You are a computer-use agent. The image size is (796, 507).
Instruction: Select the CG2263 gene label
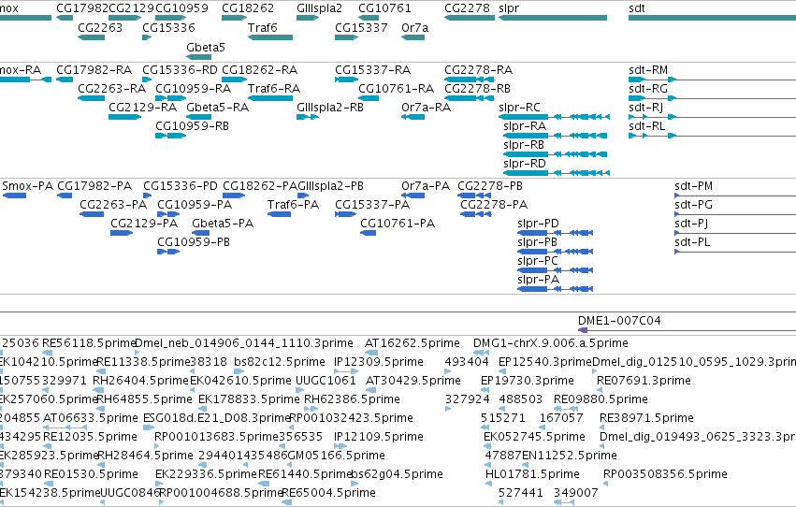100,27
